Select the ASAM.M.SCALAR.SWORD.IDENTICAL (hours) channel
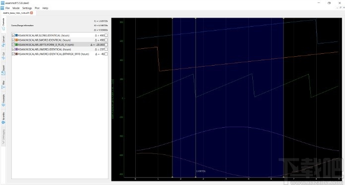 45,40
